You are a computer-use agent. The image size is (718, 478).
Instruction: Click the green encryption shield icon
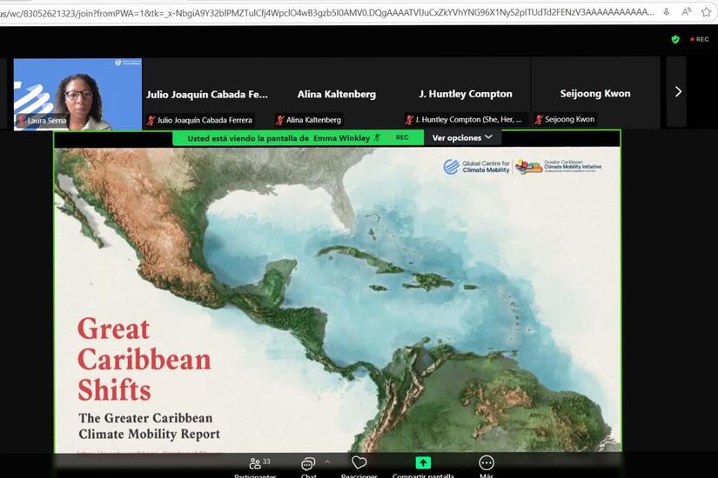click(x=675, y=39)
